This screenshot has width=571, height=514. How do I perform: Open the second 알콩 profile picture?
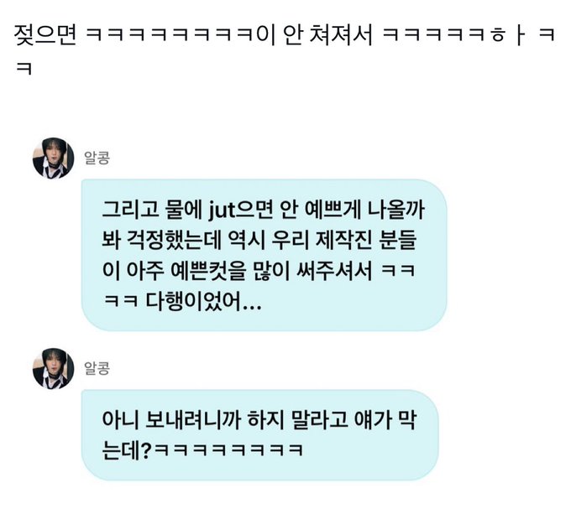point(53,368)
